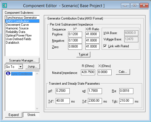Open Scenario Manager
151x122 pixels.
[x=22, y=60]
